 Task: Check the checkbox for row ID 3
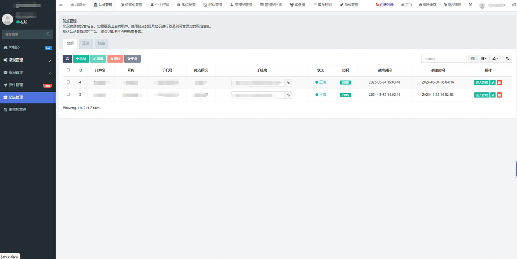coord(68,94)
